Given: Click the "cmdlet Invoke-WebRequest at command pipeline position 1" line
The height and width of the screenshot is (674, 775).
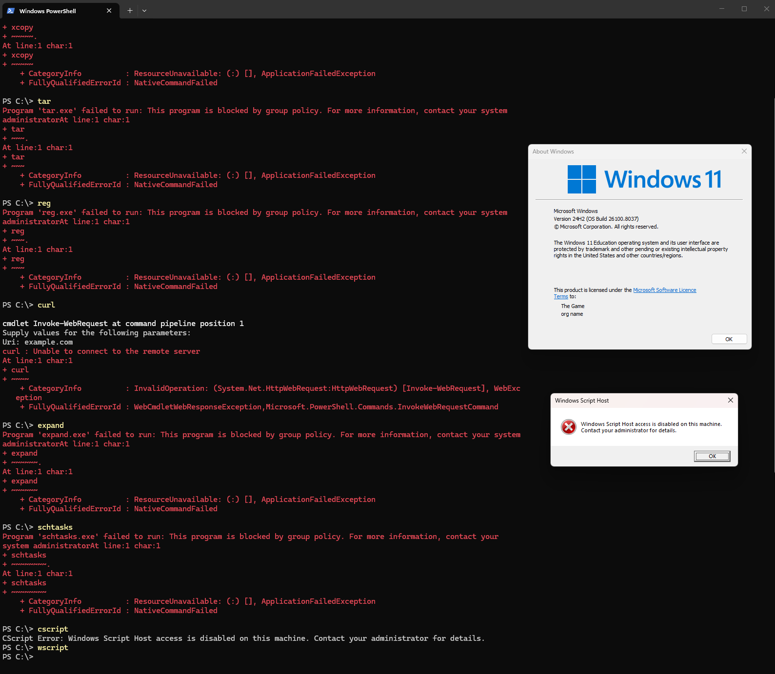Looking at the screenshot, I should 123,324.
